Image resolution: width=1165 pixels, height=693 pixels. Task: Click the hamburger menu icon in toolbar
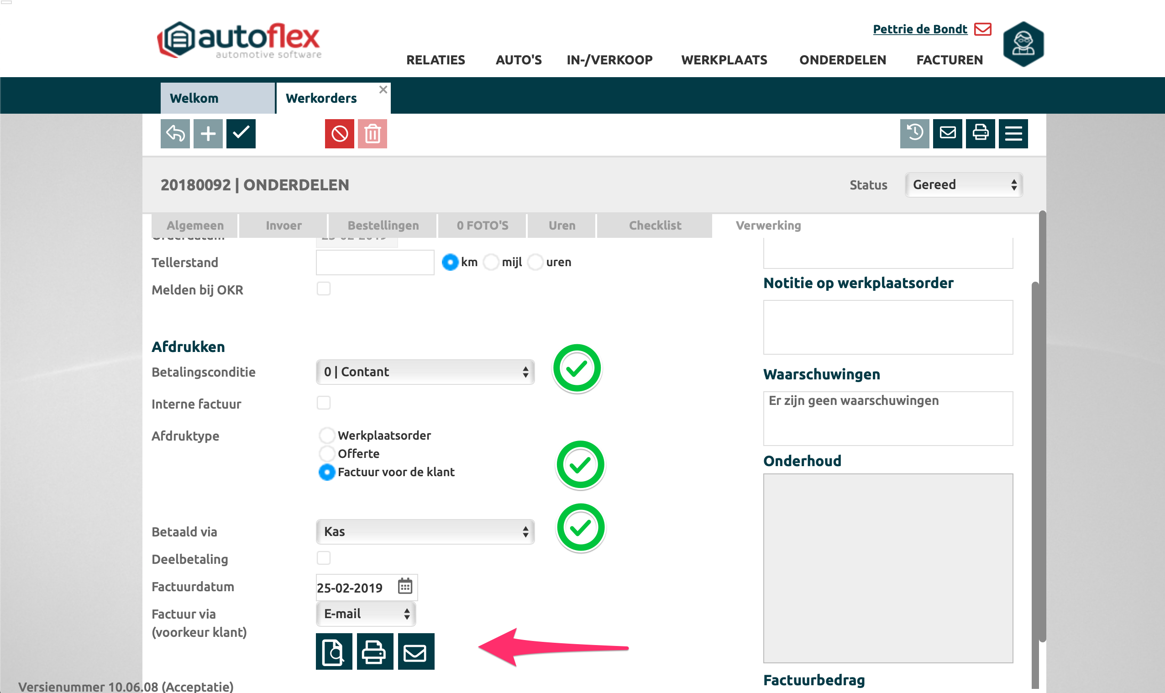[x=1013, y=134]
